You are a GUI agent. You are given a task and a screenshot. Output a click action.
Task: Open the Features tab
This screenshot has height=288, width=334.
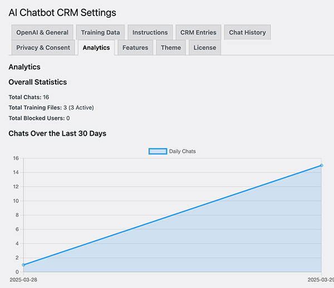pos(135,48)
